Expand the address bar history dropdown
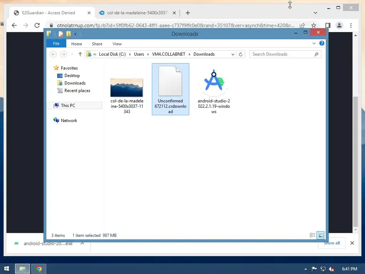This screenshot has width=365, height=274. (x=233, y=54)
